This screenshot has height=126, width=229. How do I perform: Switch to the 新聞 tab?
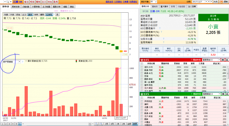(173, 7)
